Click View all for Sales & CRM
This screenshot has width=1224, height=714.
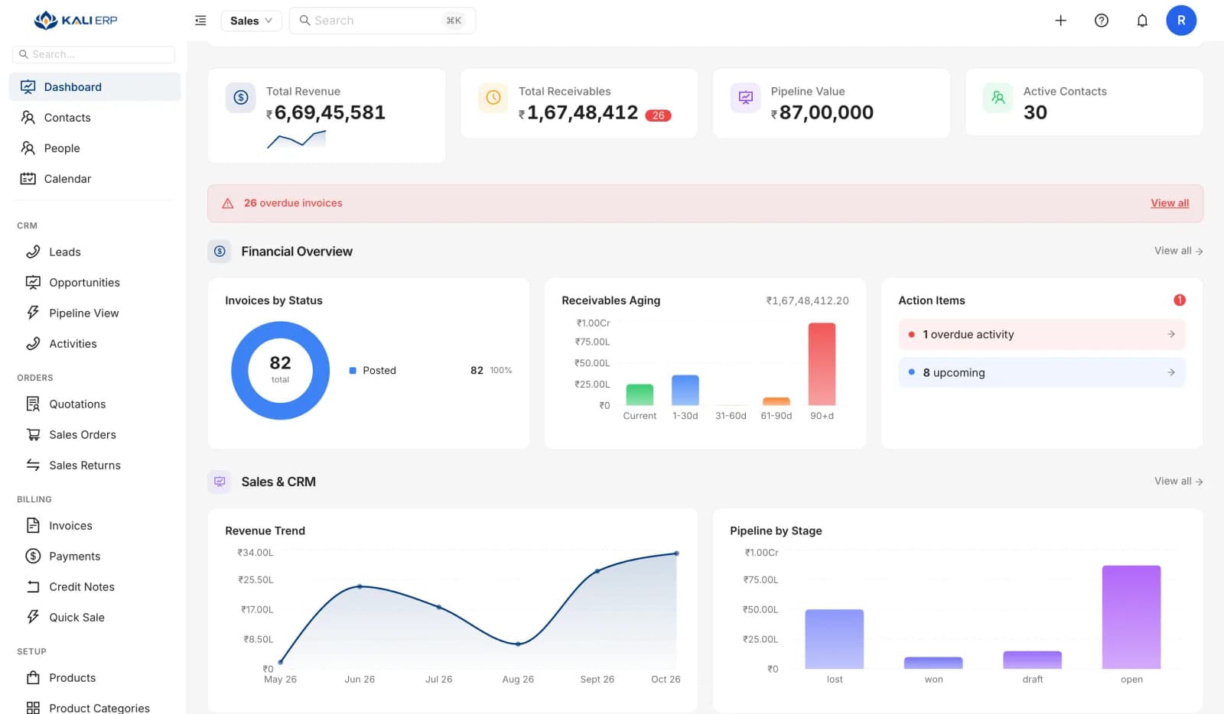tap(1178, 482)
